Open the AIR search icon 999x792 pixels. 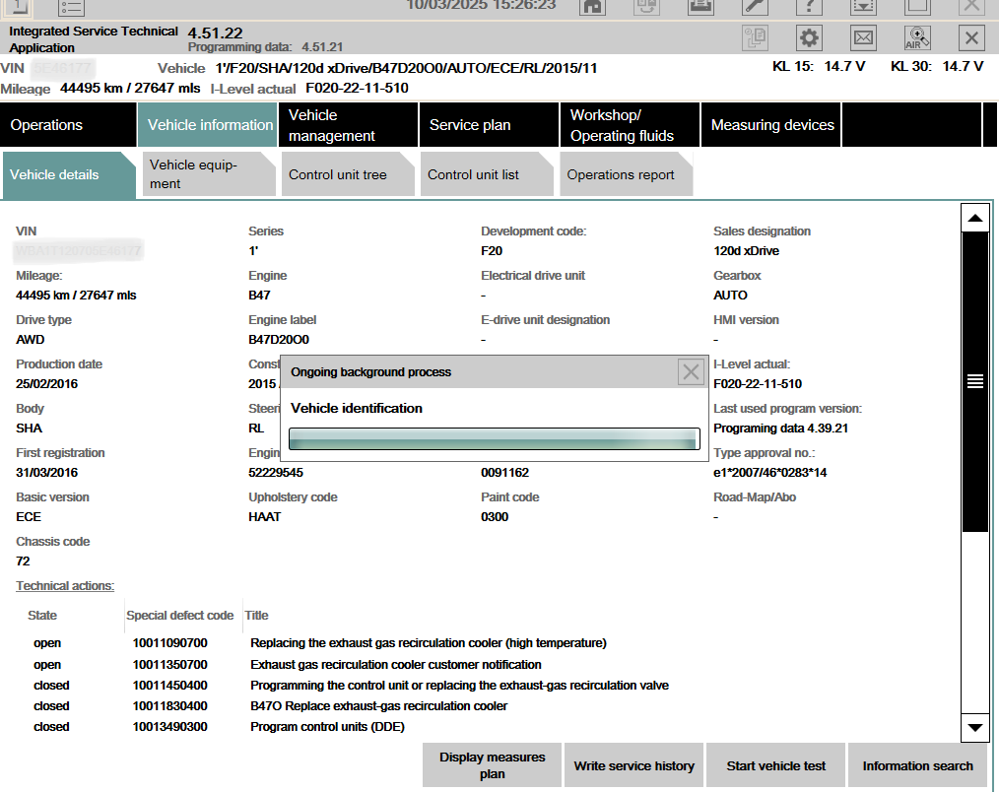tap(917, 38)
